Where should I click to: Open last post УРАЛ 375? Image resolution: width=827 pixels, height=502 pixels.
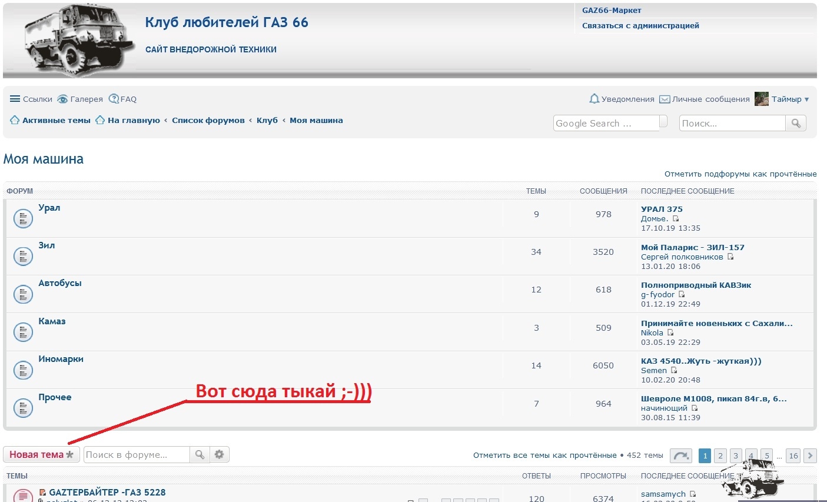(662, 209)
